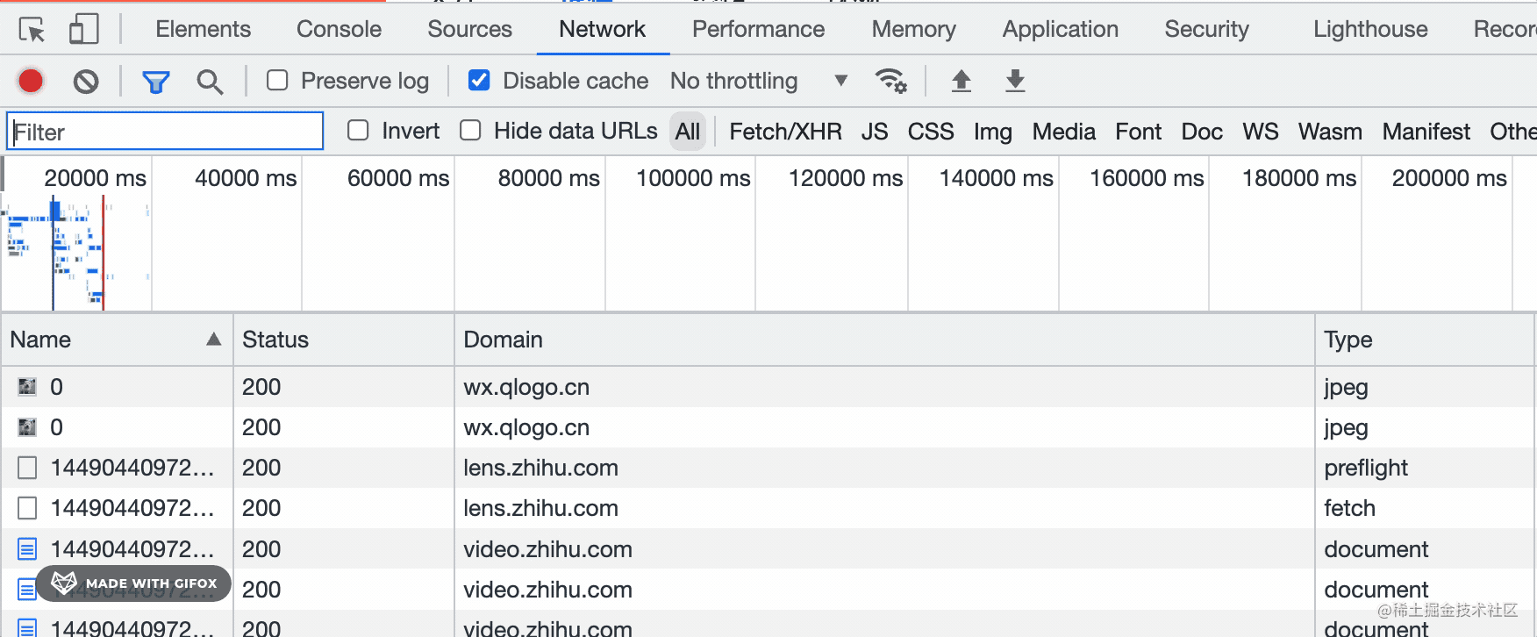The image size is (1537, 637).
Task: Import HAR file with upload arrow
Action: pos(962,82)
